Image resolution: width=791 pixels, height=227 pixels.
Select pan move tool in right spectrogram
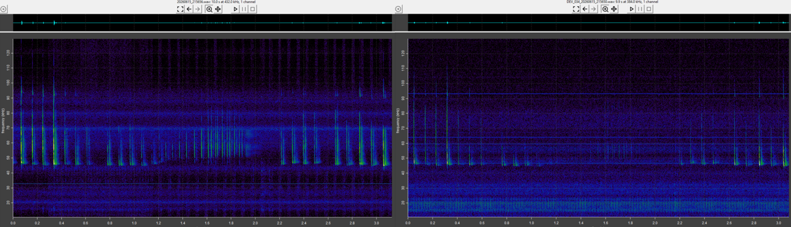[x=614, y=9]
